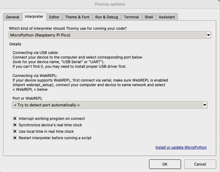The width and height of the screenshot is (220, 172).
Task: Go to Theme & Font tab
Action: pos(77,17)
